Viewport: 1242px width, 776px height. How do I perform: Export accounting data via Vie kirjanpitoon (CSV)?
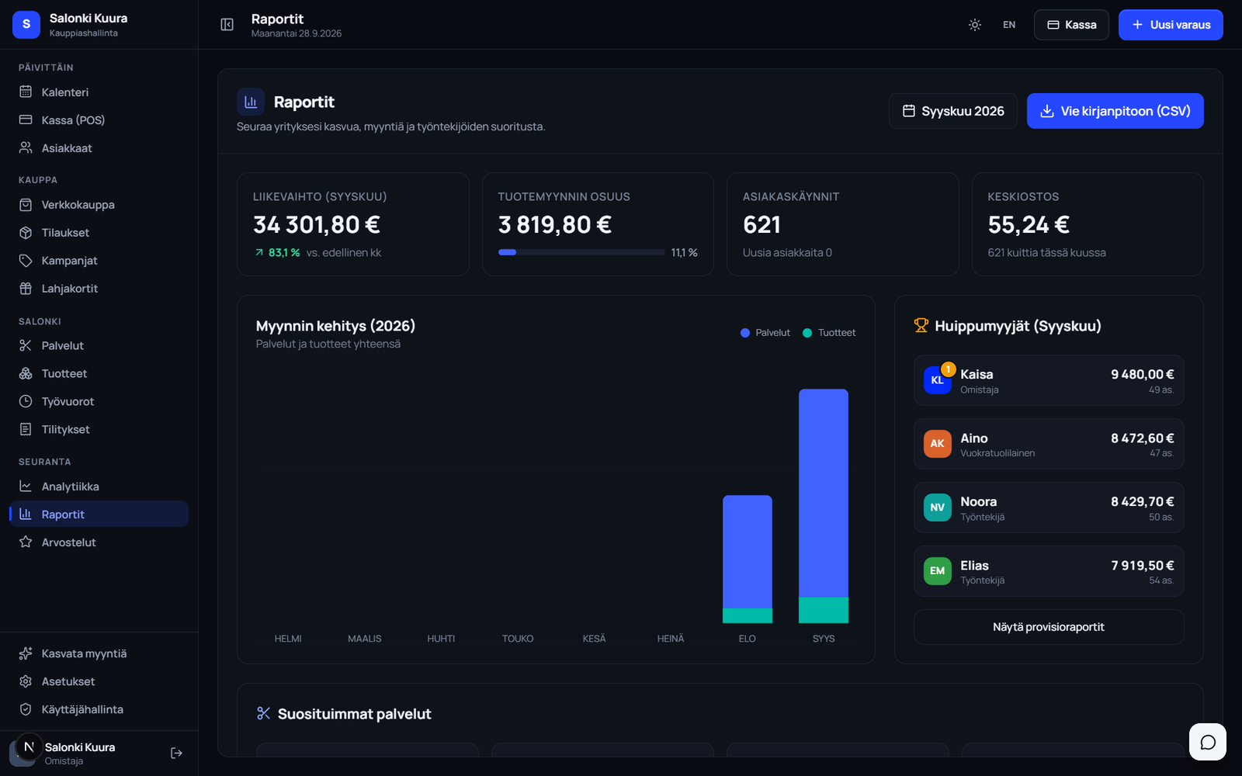(1115, 111)
